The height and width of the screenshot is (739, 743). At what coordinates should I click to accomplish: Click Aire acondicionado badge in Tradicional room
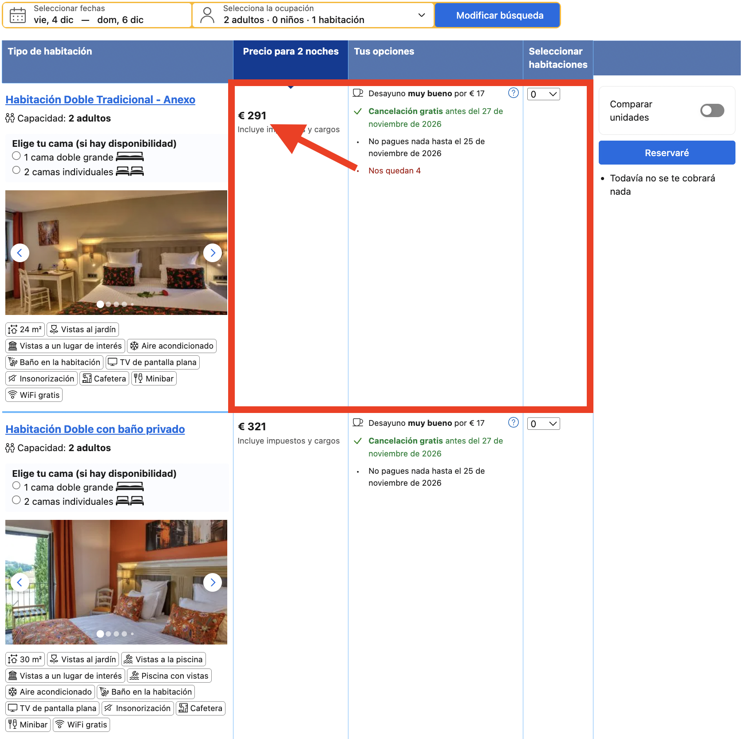[x=172, y=346]
